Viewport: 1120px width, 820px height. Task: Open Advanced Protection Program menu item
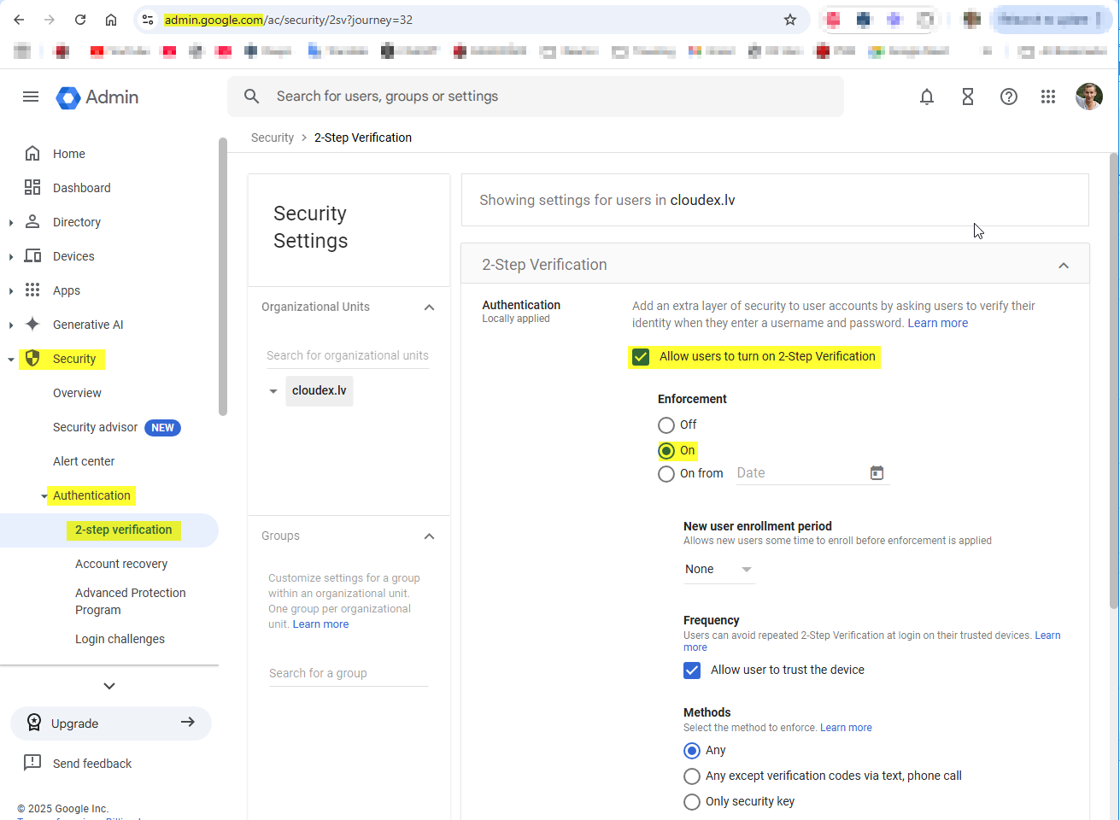(x=131, y=601)
